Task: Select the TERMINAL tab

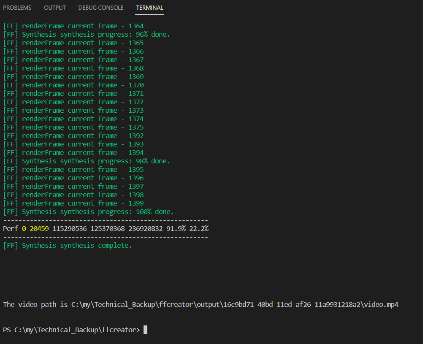Action: [149, 8]
